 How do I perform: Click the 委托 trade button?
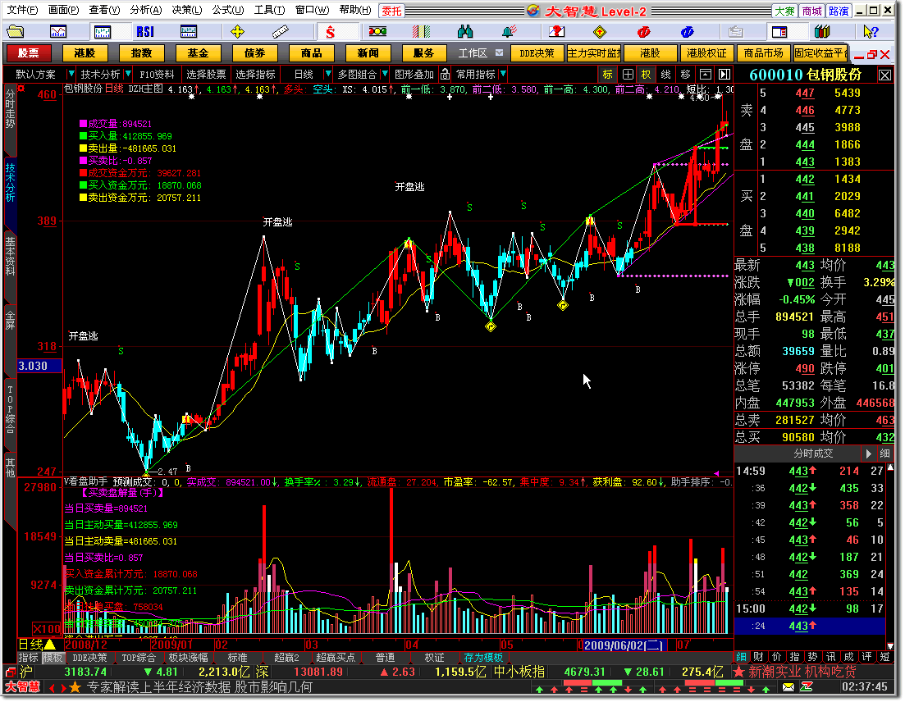point(392,11)
